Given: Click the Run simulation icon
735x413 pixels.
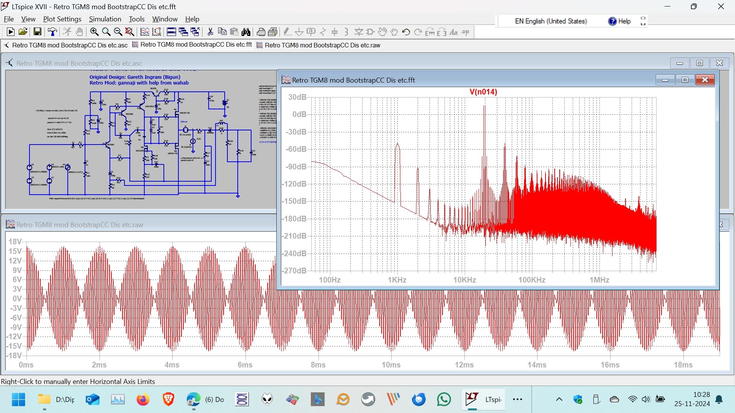Looking at the screenshot, I should (67, 32).
